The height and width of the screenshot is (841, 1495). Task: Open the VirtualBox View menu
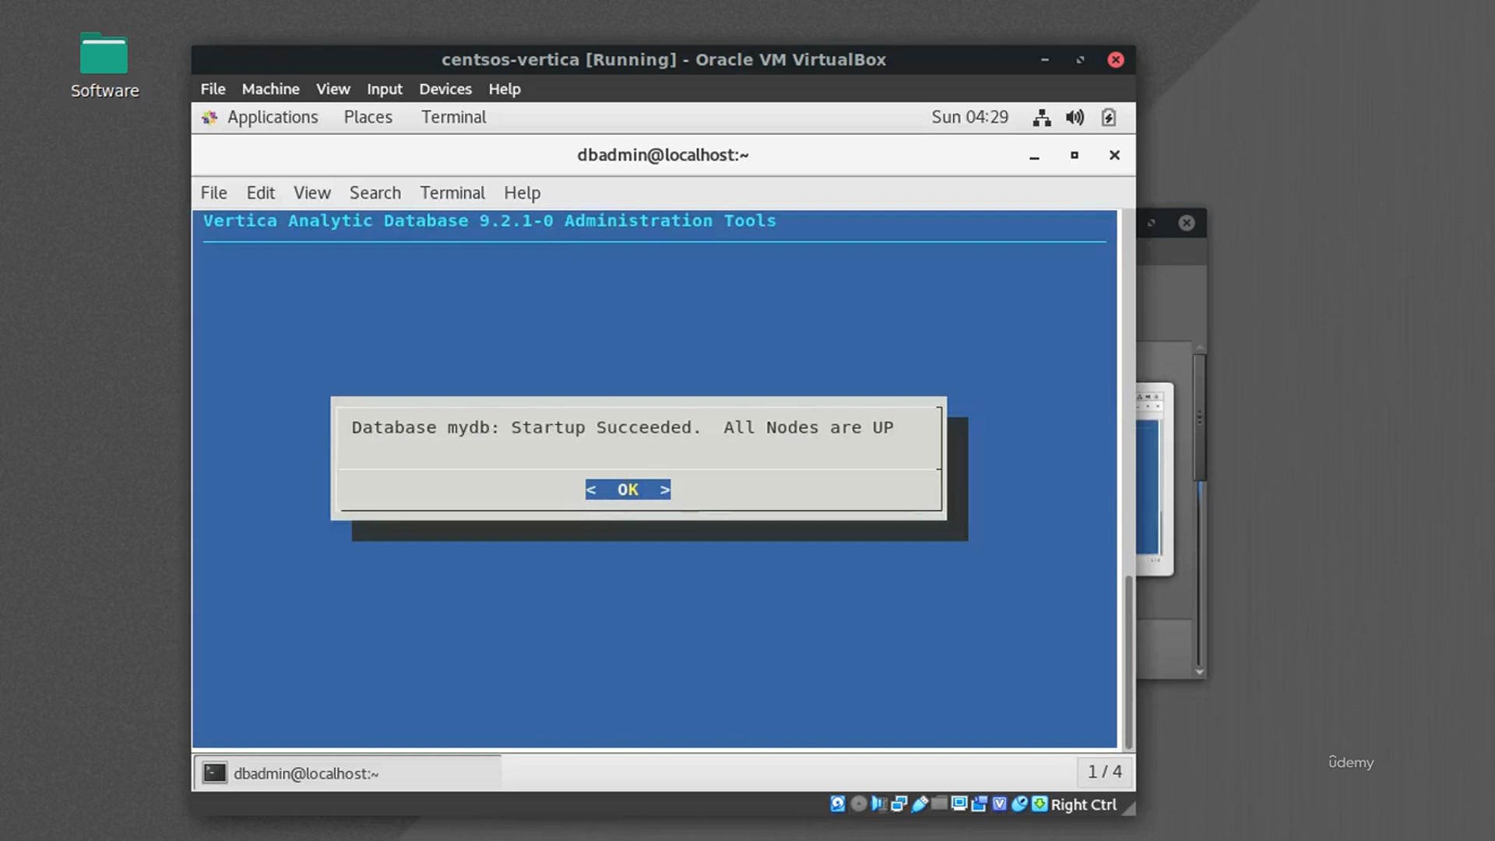333,89
